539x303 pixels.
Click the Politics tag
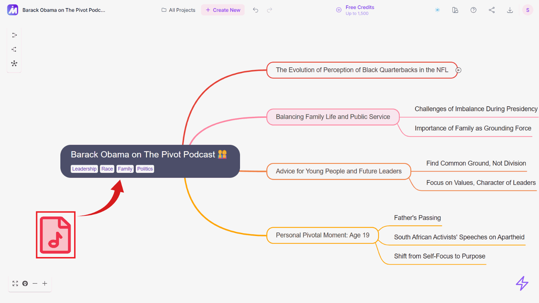tap(145, 169)
